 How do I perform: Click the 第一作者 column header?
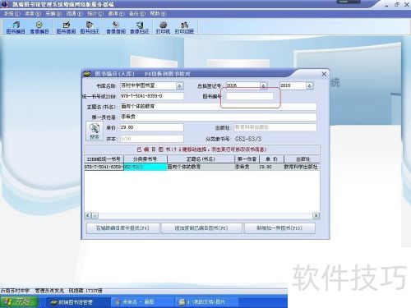click(247, 159)
